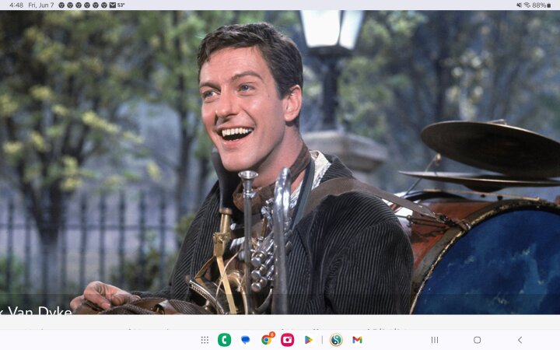Screen dimensions: 560x350
Task: Launch the green Phone app
Action: pyautogui.click(x=224, y=340)
